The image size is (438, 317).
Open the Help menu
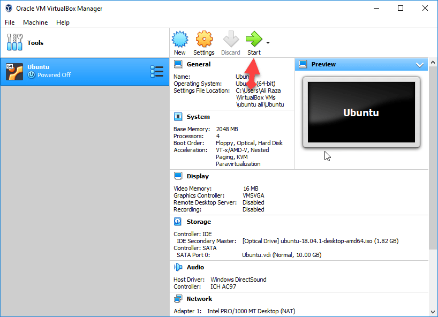click(x=63, y=22)
